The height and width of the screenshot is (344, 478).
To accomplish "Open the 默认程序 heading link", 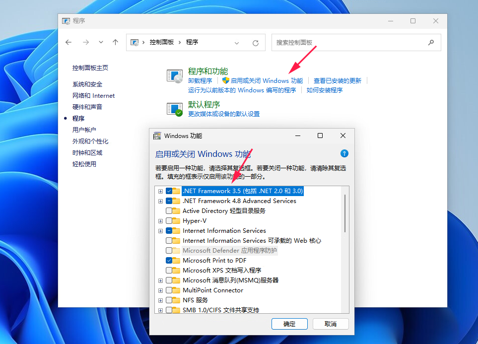I will pyautogui.click(x=204, y=105).
